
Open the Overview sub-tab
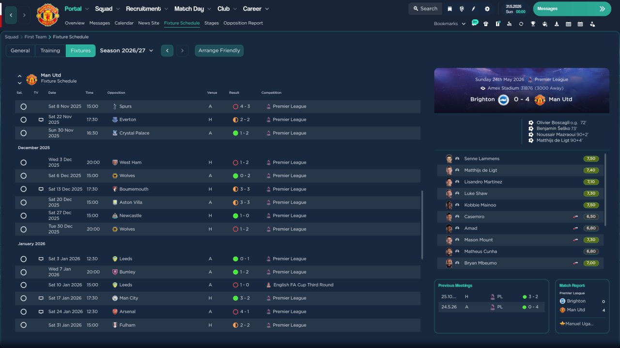click(x=75, y=23)
